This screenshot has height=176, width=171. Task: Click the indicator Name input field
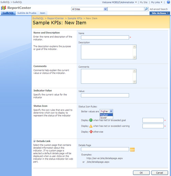[x=105, y=37]
